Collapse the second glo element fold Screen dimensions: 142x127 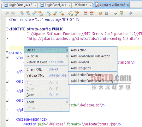pyautogui.click(x=7, y=100)
